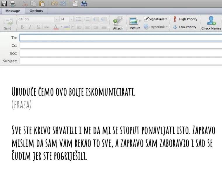
Task: Mark message as Low Priority
Action: (x=185, y=27)
